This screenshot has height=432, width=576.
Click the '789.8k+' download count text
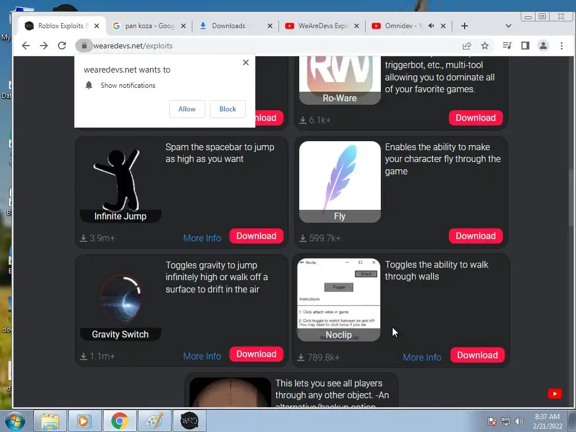[x=323, y=357]
